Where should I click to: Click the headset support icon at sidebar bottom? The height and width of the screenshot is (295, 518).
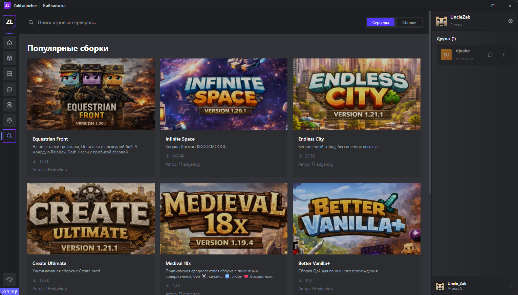click(x=9, y=279)
